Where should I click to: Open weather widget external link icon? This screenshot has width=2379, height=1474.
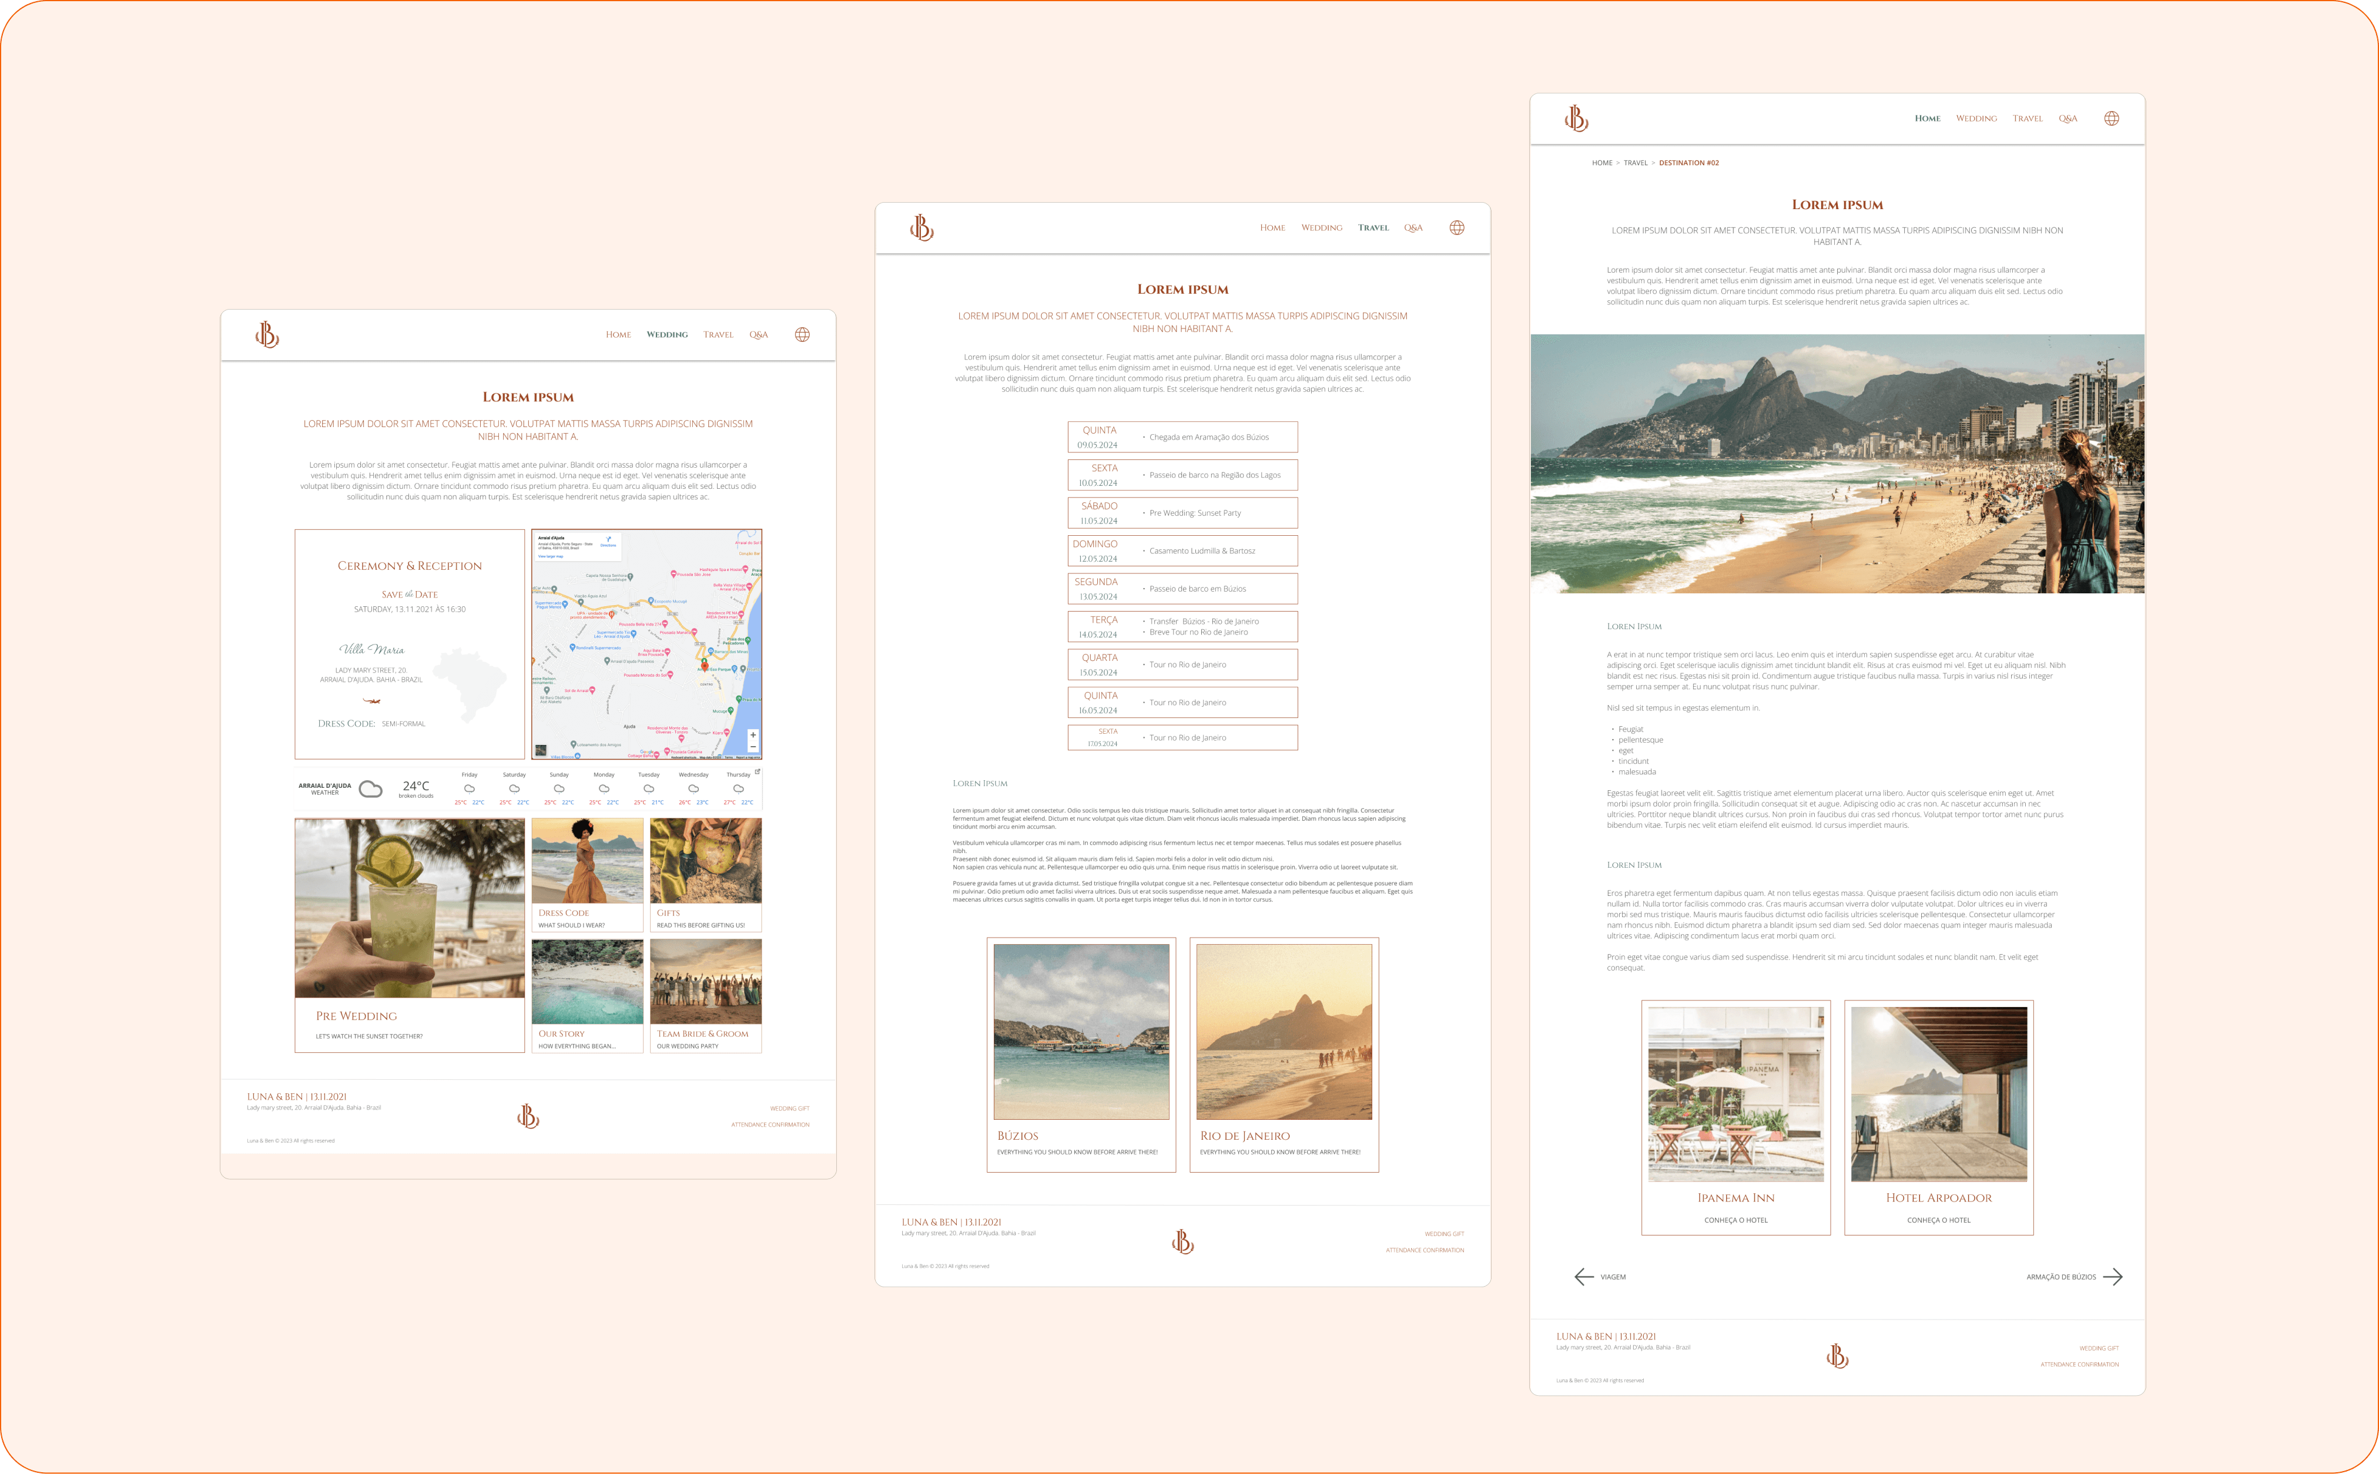click(758, 771)
